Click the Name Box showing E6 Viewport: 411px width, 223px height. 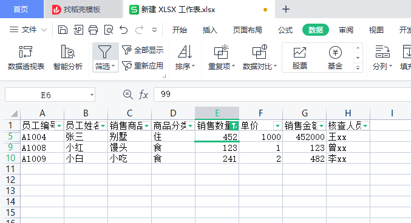point(46,95)
